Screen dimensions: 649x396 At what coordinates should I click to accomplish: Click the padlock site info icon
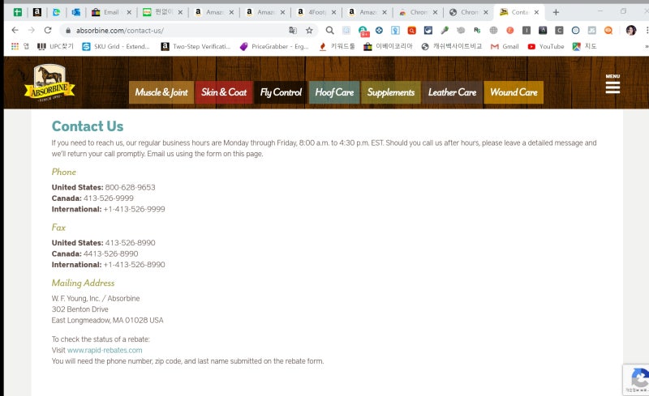click(x=68, y=30)
